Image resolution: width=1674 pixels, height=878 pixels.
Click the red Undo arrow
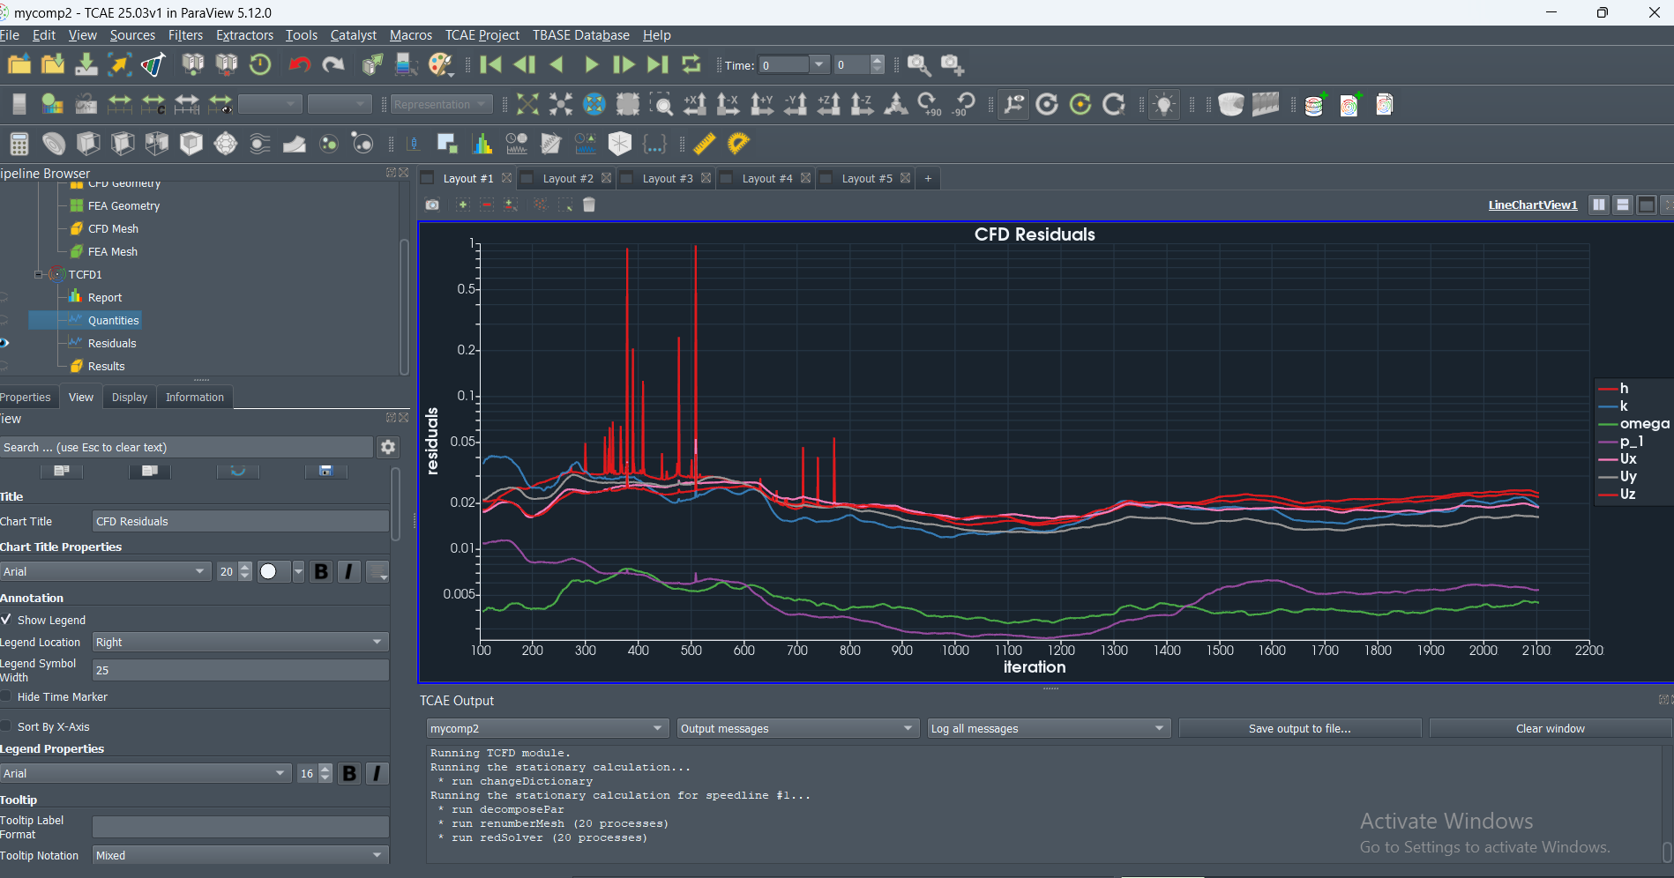click(300, 64)
